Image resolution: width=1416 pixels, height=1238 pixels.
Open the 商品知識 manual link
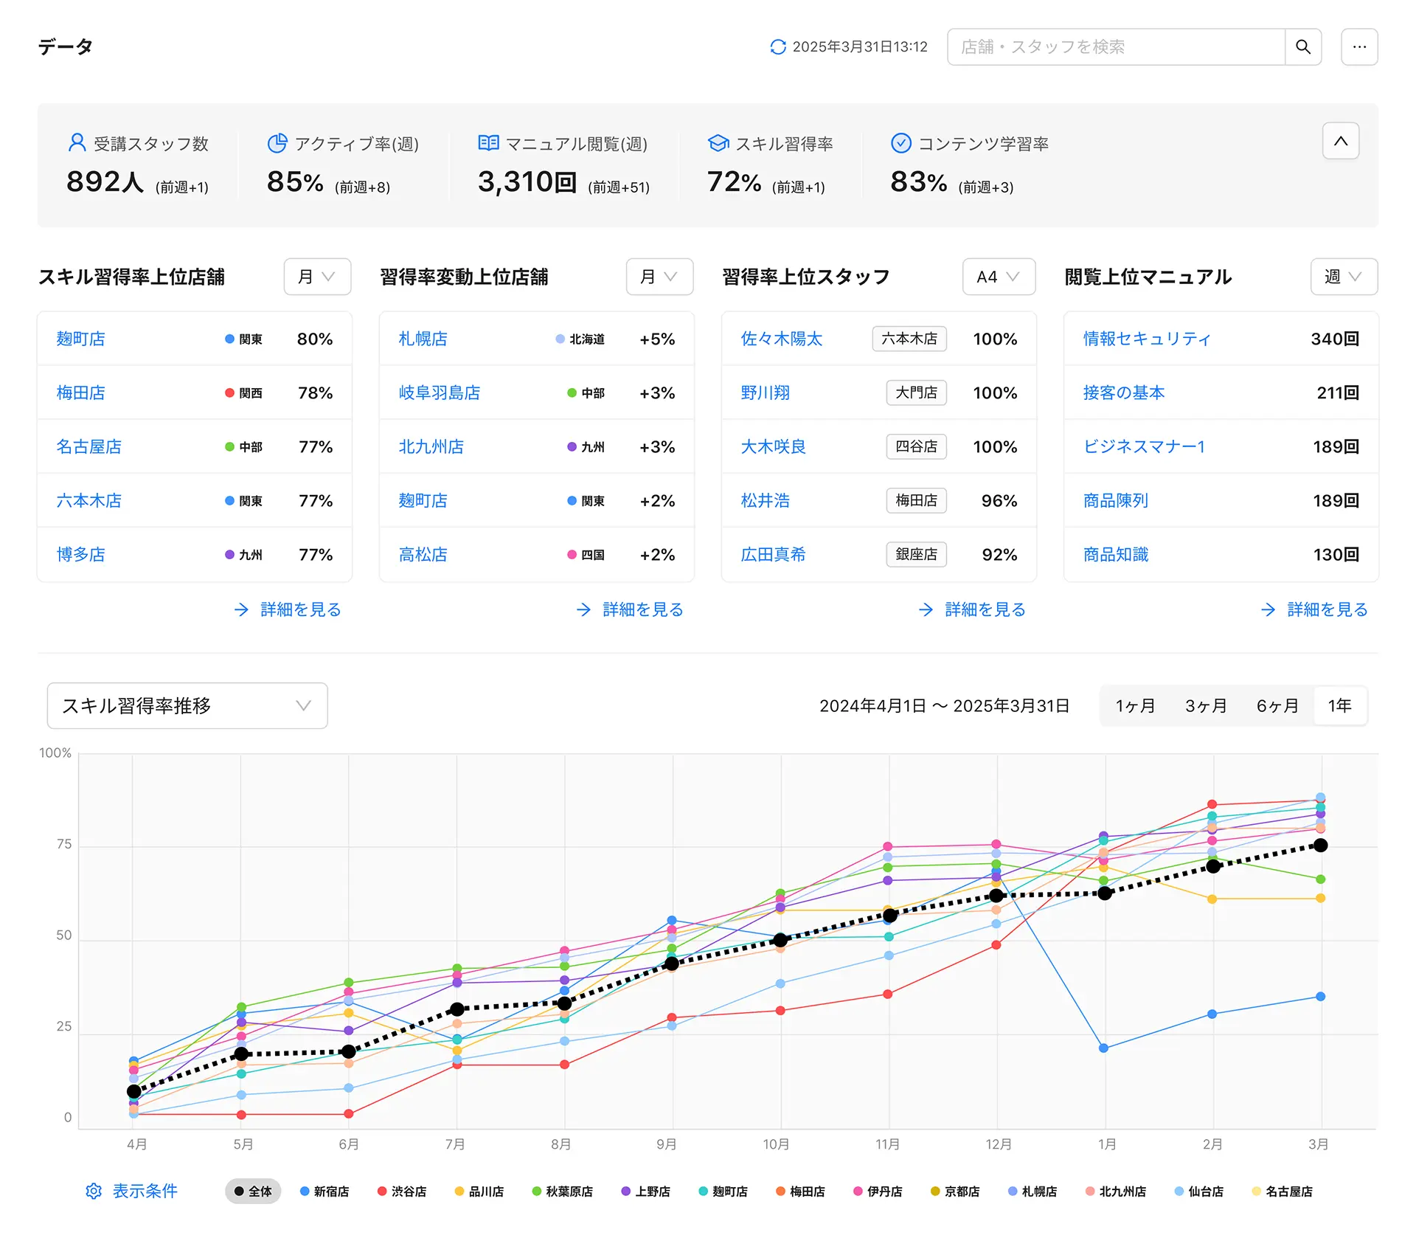click(1116, 554)
